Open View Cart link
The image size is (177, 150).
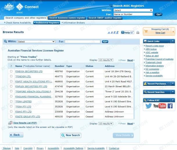coord(160,33)
